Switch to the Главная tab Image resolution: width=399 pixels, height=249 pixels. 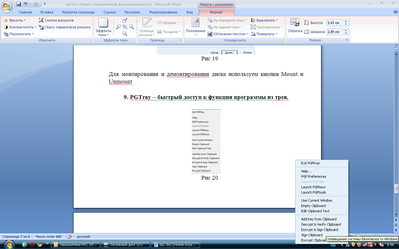pyautogui.click(x=25, y=12)
